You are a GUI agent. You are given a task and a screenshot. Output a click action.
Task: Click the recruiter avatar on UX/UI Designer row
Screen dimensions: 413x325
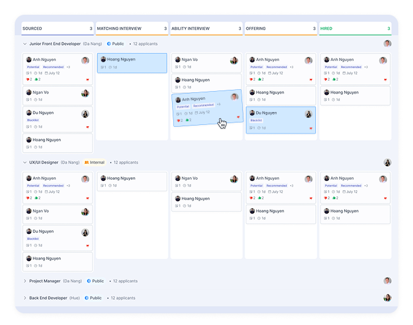pos(387,162)
